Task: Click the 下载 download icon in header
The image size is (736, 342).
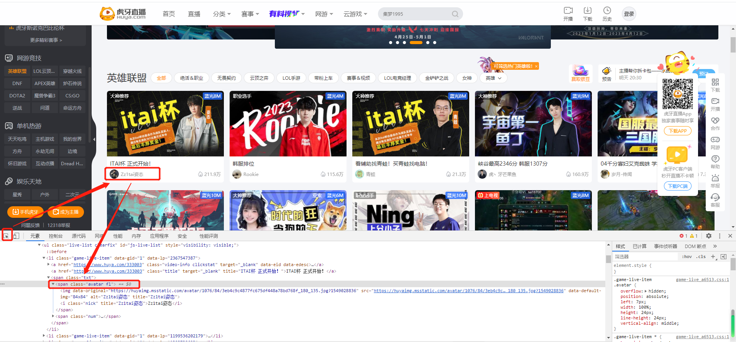Action: [x=587, y=10]
